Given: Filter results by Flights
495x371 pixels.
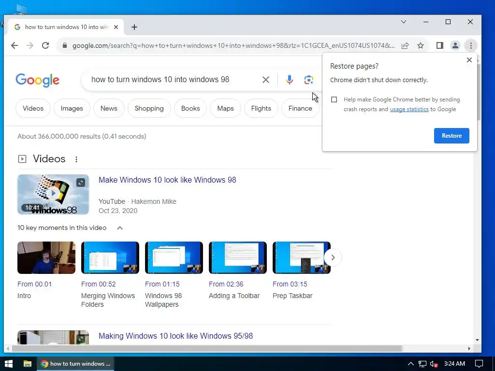Looking at the screenshot, I should [x=261, y=108].
